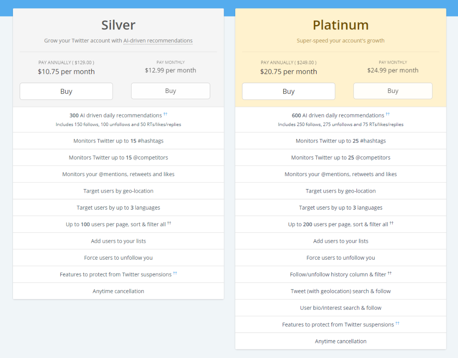This screenshot has height=358, width=458.
Task: Click the Silver monthly plan Buy button
Action: pos(170,91)
